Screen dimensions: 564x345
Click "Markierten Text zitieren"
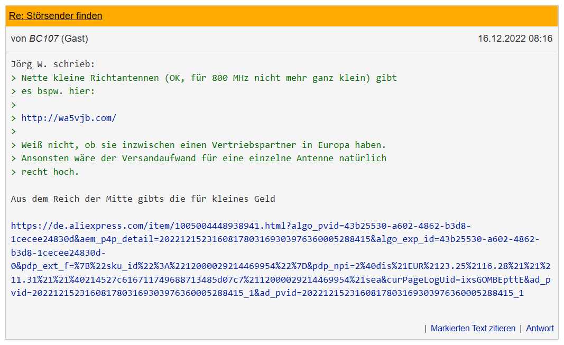pos(473,328)
